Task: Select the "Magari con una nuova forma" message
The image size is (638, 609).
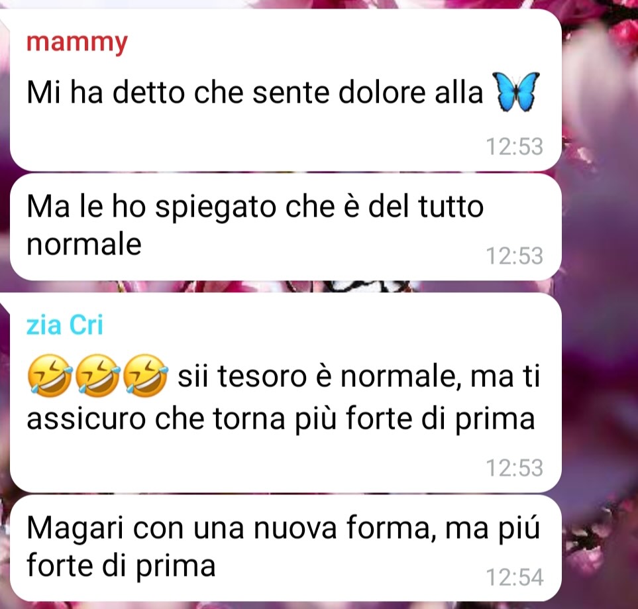Action: 286,547
